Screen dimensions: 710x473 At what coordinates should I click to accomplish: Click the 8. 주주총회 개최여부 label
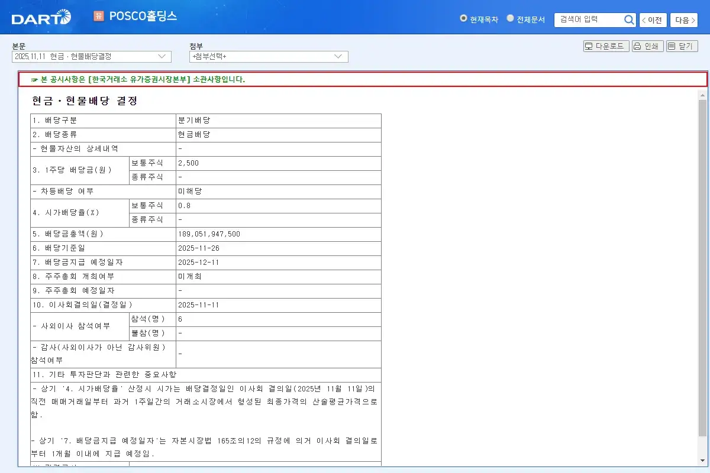[73, 277]
